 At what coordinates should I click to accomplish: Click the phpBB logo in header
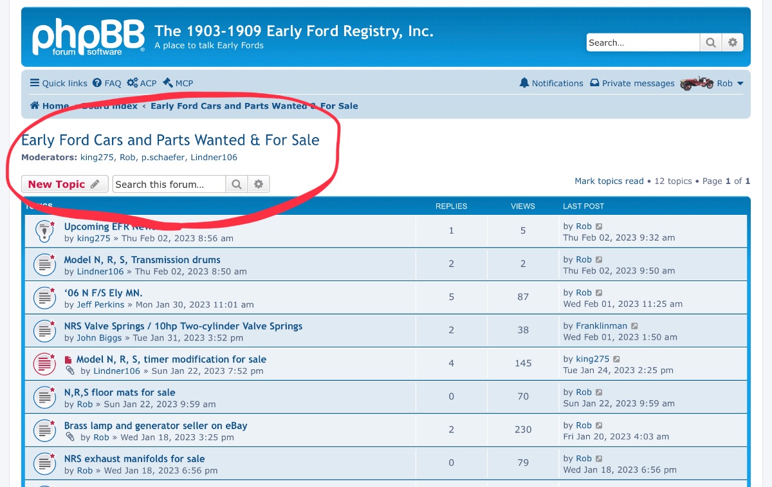(88, 37)
